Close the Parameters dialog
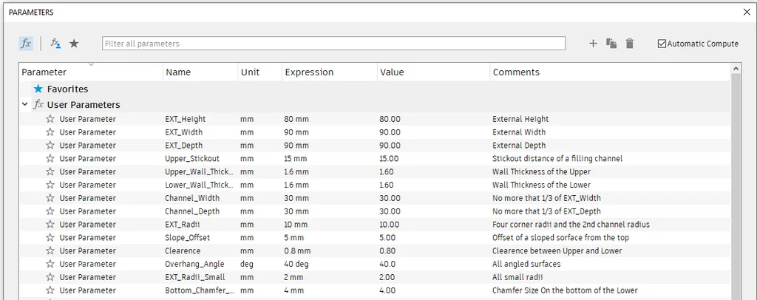 (745, 13)
